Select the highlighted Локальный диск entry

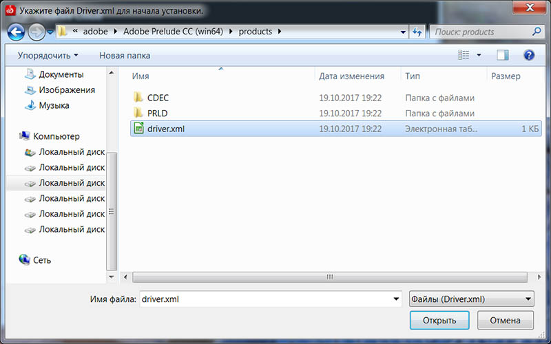[56, 182]
